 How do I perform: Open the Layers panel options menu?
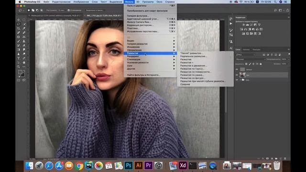point(289,50)
